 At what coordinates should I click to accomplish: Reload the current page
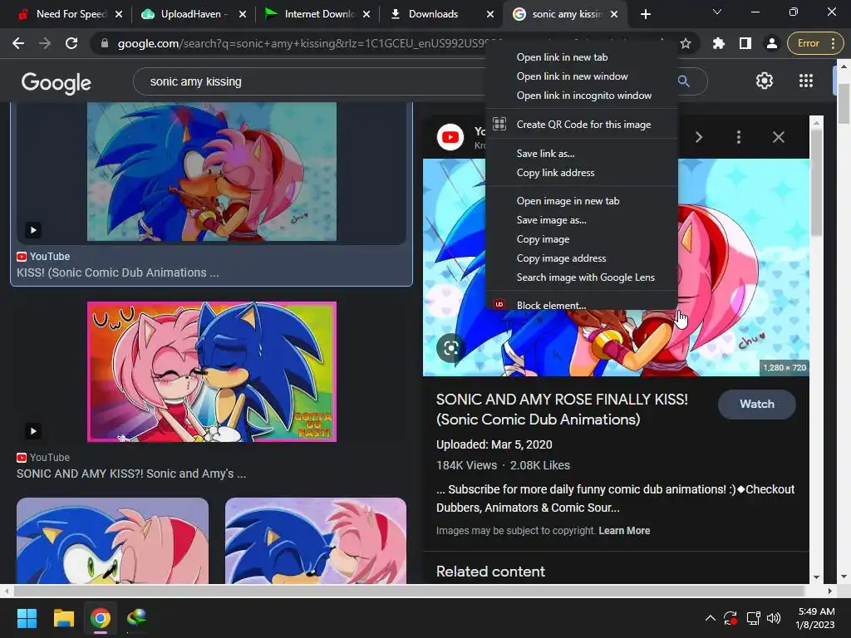[71, 43]
